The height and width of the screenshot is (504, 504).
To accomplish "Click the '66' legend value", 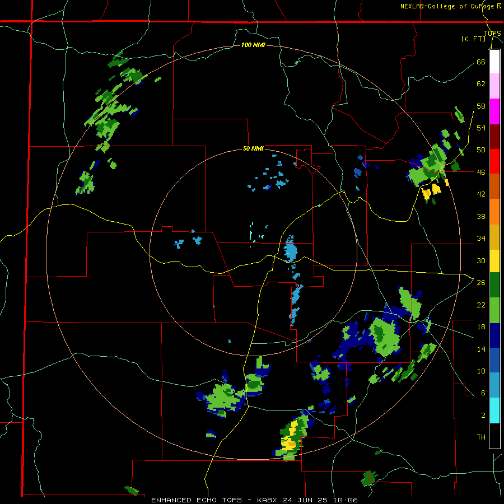I will coord(481,62).
